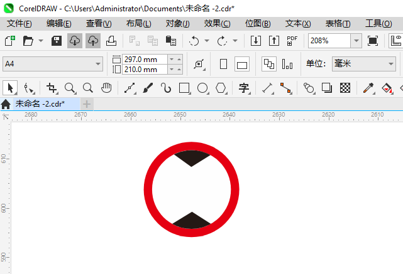Select portrait page orientation
The image size is (403, 274).
click(223, 64)
